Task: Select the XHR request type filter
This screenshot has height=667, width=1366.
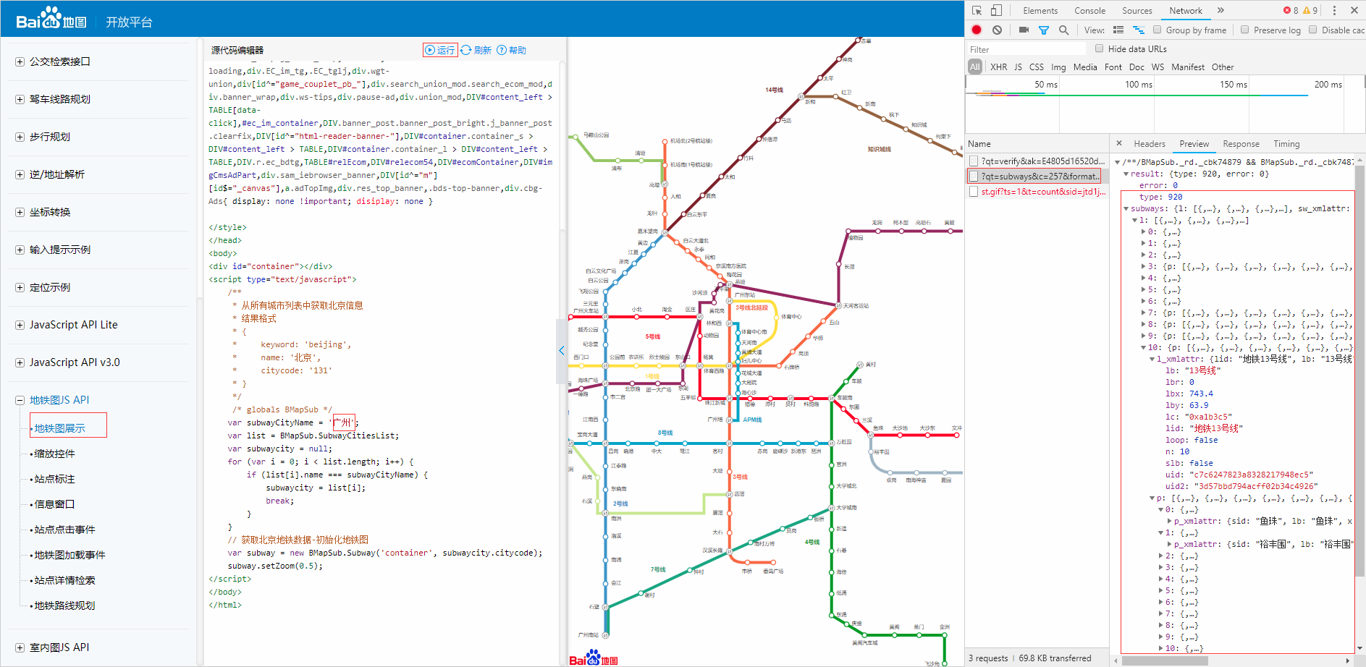Action: tap(998, 67)
